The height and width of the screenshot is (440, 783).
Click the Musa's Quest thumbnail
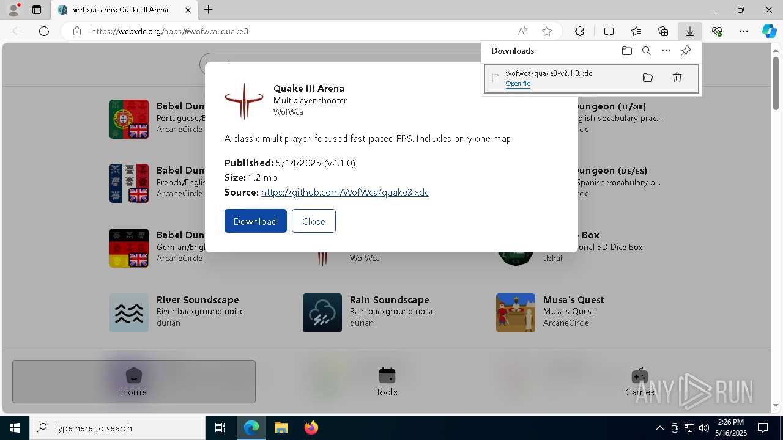coord(516,313)
